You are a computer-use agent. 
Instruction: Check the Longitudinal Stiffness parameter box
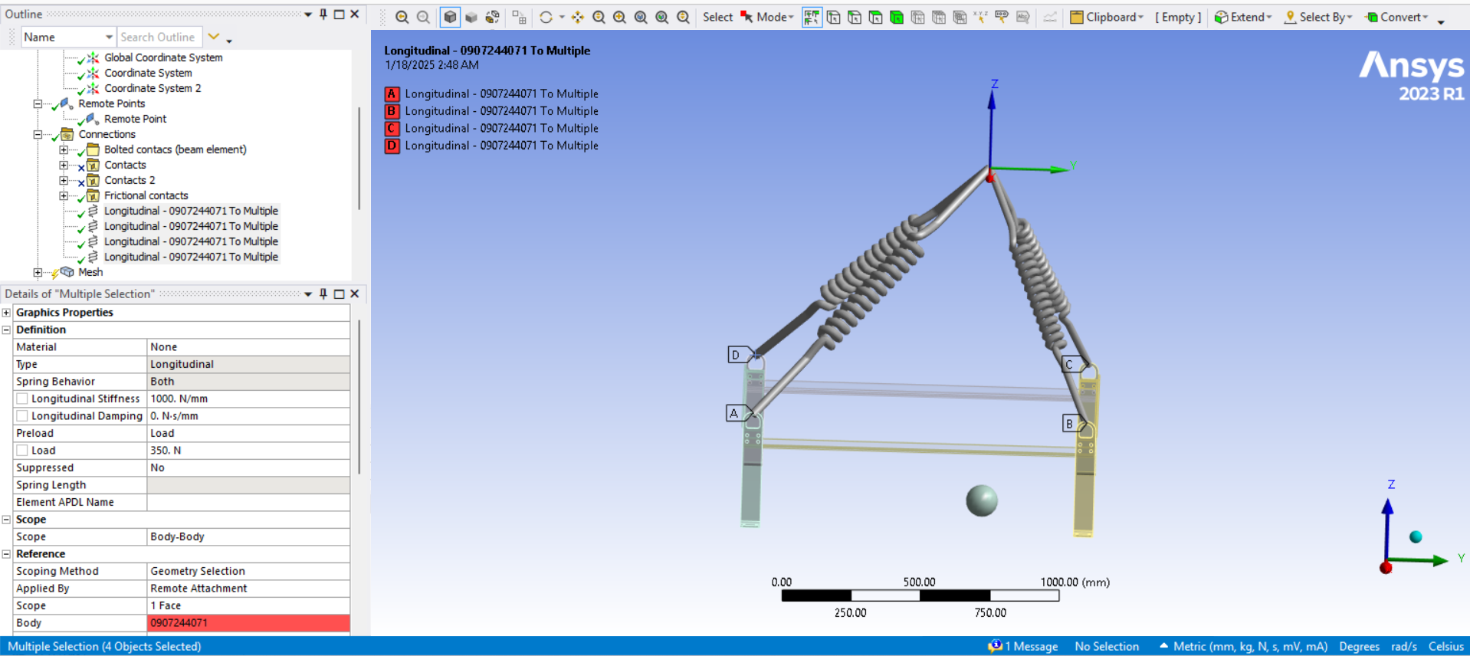pos(23,399)
